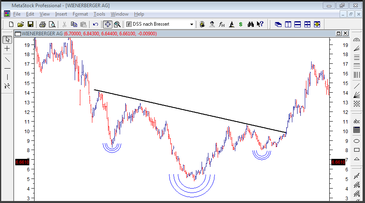Select the Fibonacci arcs tool in the right palette
The image size is (365, 203).
(357, 40)
